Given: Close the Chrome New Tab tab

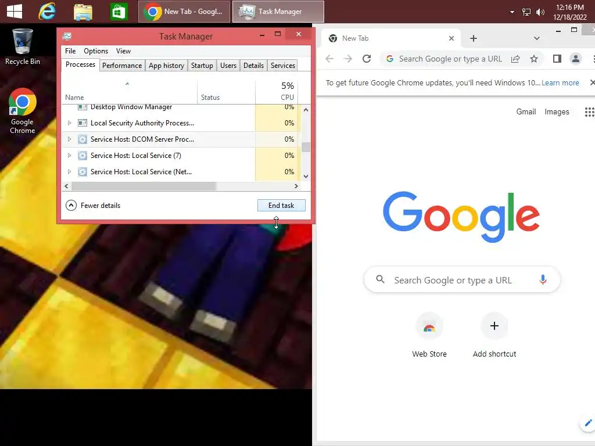Looking at the screenshot, I should click(x=451, y=38).
